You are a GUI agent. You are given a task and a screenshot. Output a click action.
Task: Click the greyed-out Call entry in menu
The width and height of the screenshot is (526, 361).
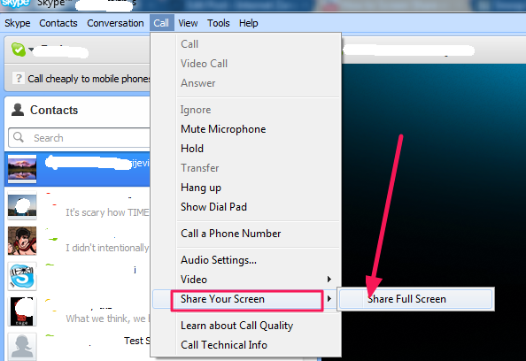coord(190,44)
